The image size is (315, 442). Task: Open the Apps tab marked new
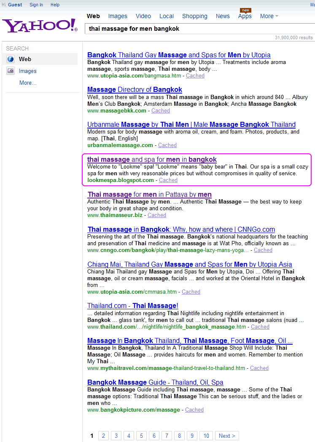pyautogui.click(x=245, y=16)
